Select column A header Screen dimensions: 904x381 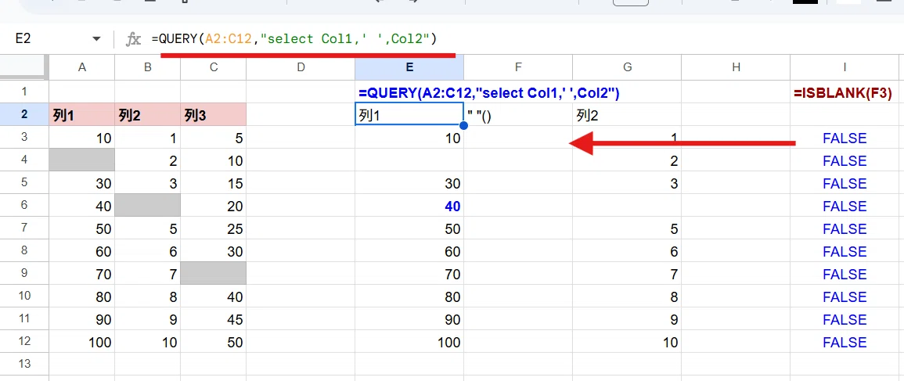pos(82,67)
